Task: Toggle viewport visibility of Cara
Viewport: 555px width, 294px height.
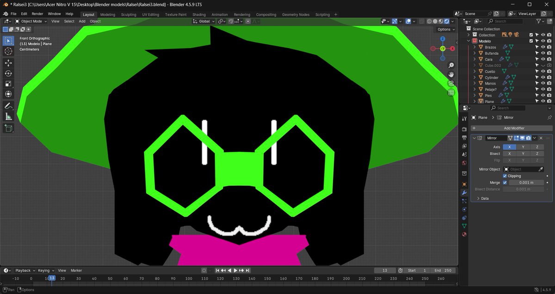Action: 543,59
